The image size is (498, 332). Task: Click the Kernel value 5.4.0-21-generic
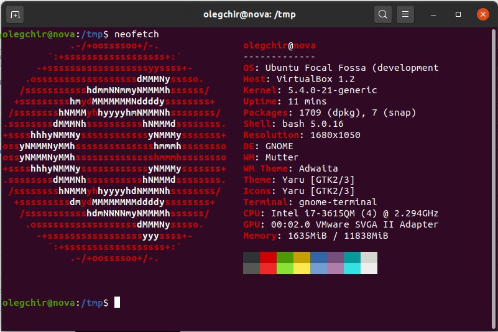coord(332,90)
